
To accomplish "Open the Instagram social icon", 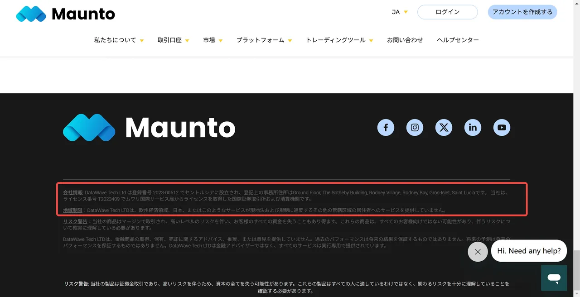I will [415, 128].
